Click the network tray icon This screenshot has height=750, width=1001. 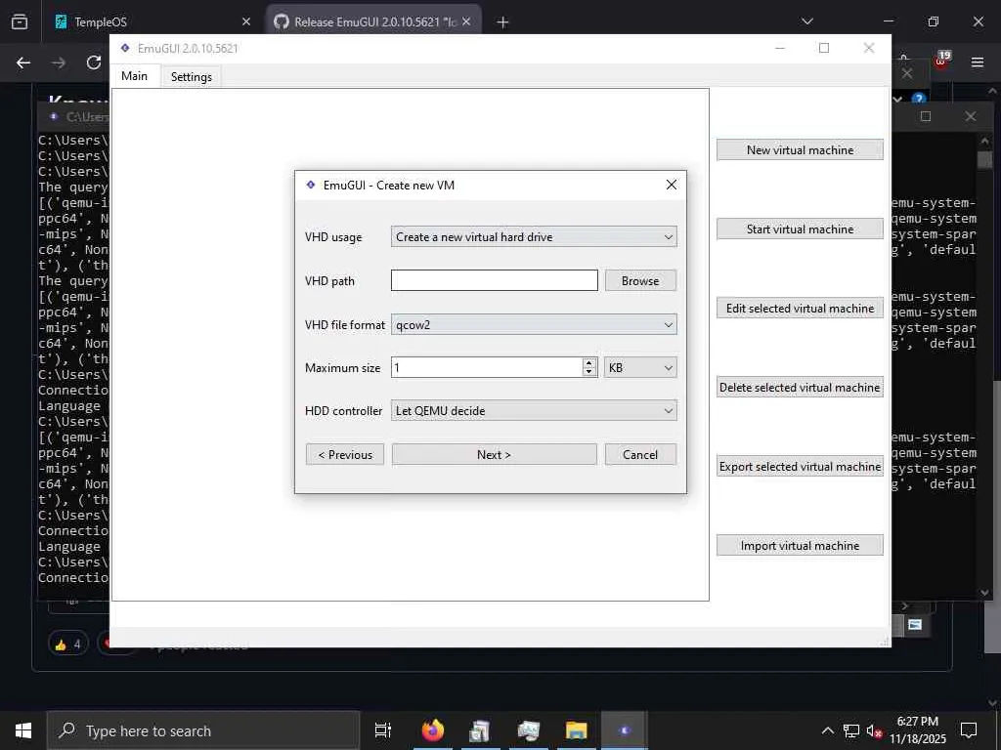(x=851, y=730)
